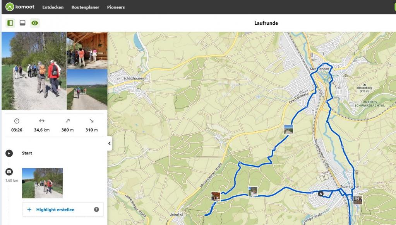The width and height of the screenshot is (396, 225).
Task: Click the downhill elevation arrow icon
Action: click(92, 121)
